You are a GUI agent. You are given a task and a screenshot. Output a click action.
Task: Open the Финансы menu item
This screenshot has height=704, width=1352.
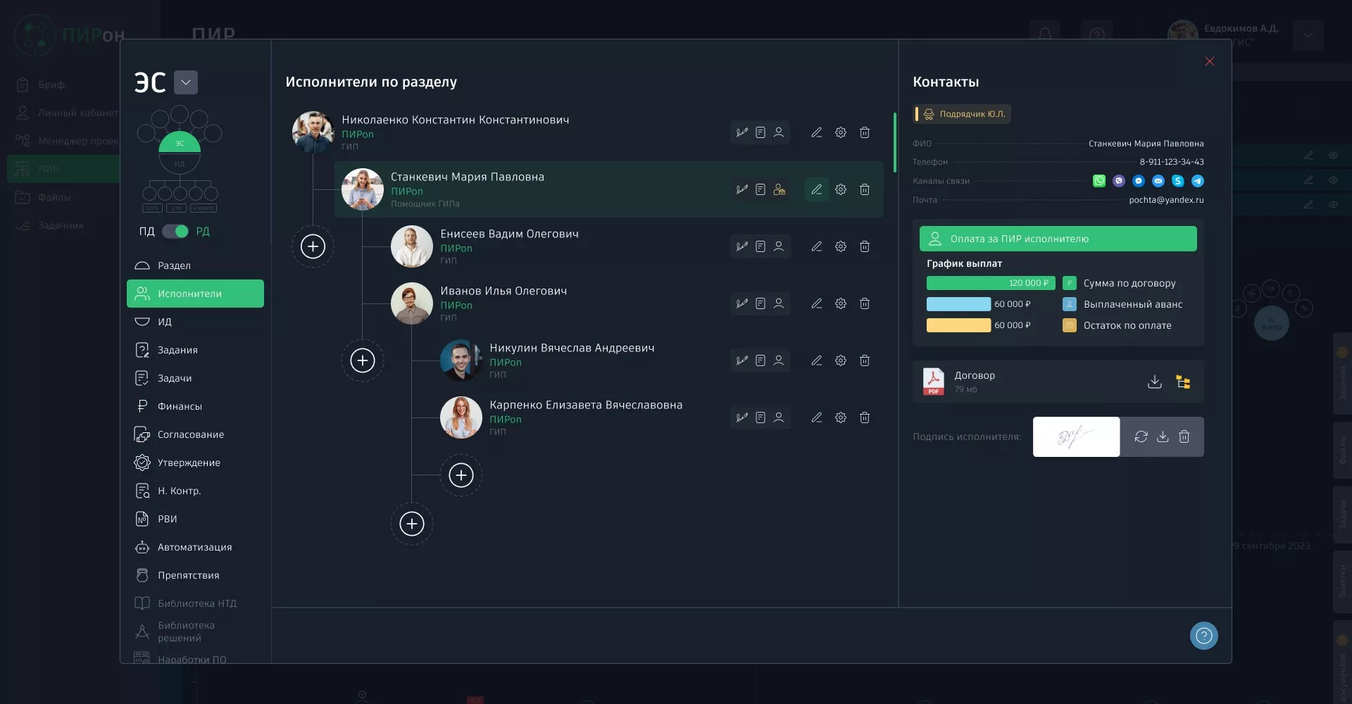click(x=180, y=406)
